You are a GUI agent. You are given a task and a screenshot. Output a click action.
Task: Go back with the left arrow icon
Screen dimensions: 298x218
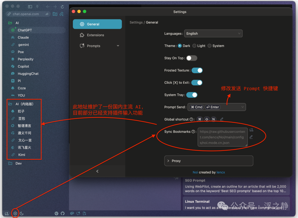coord(48,7)
